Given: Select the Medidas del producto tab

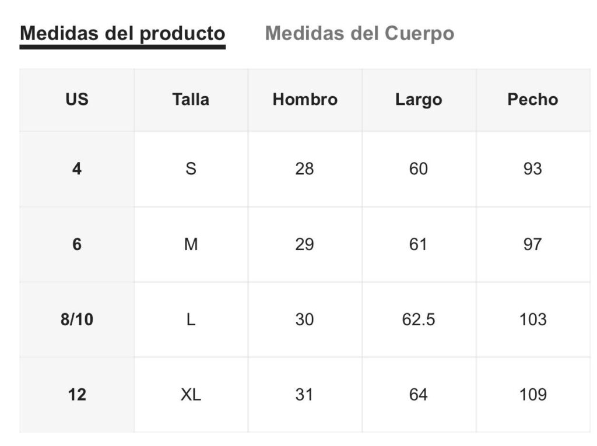Looking at the screenshot, I should (122, 33).
